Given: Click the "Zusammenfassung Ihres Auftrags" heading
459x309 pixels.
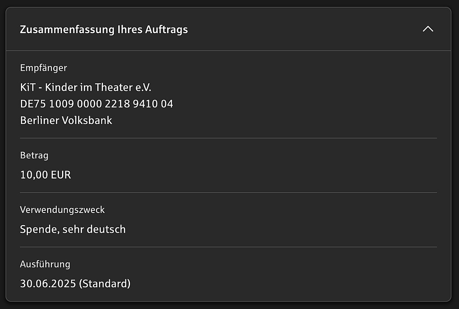Looking at the screenshot, I should point(104,30).
